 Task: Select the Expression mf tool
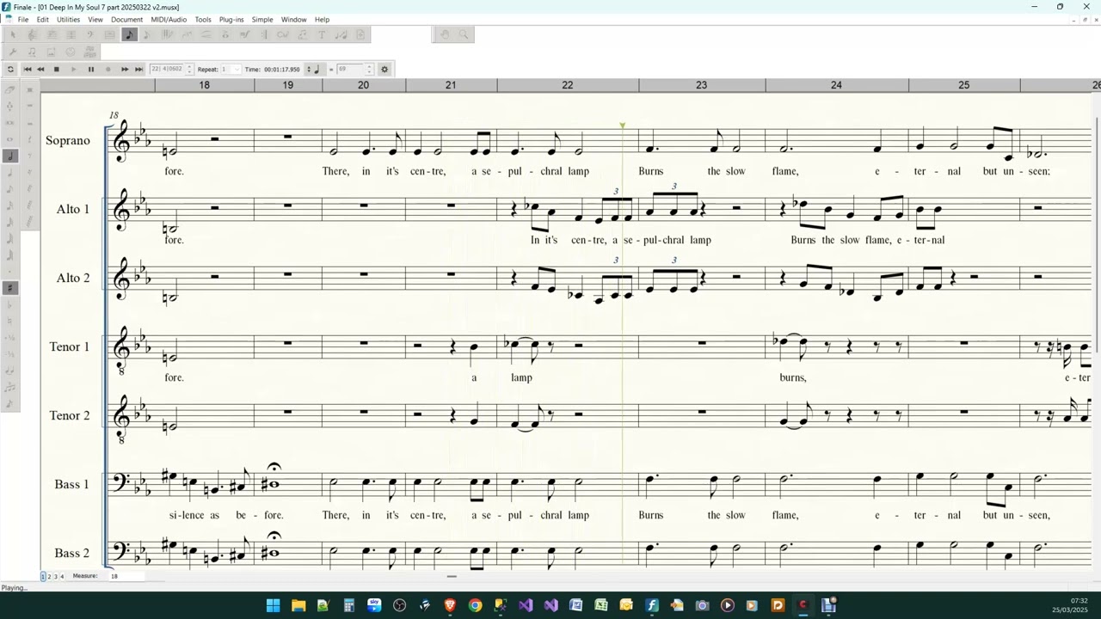click(x=245, y=34)
